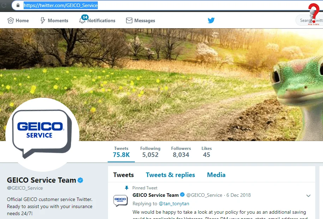Click the @GEICO_Service handle under profile name
323x219 pixels.
point(25,188)
